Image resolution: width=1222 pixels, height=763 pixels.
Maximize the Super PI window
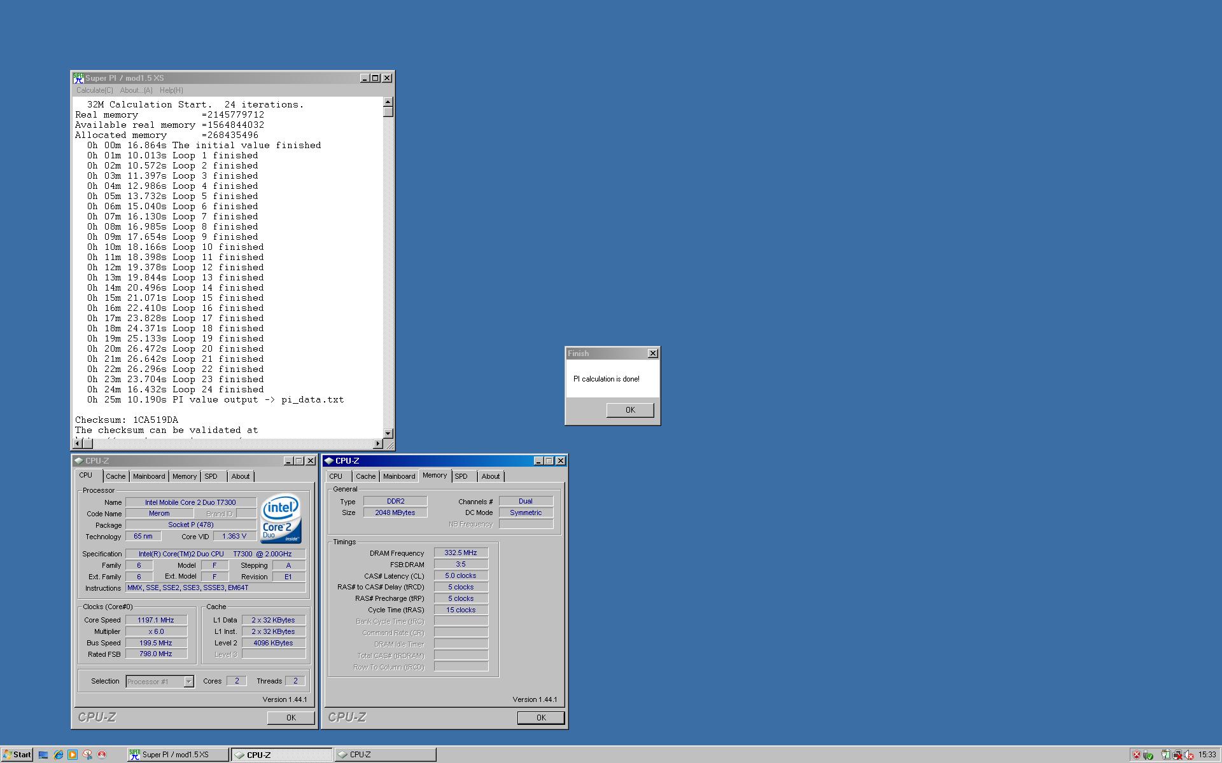(x=376, y=78)
